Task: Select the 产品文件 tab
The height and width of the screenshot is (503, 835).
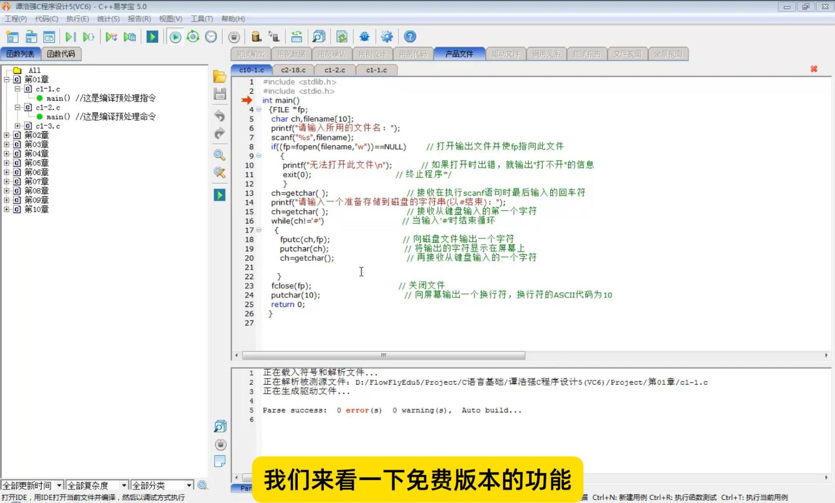Action: [459, 54]
